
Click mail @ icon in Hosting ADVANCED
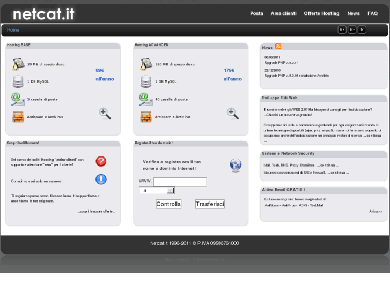[x=146, y=99]
